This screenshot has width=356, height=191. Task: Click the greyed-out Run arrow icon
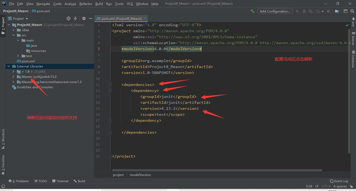pos(297,11)
